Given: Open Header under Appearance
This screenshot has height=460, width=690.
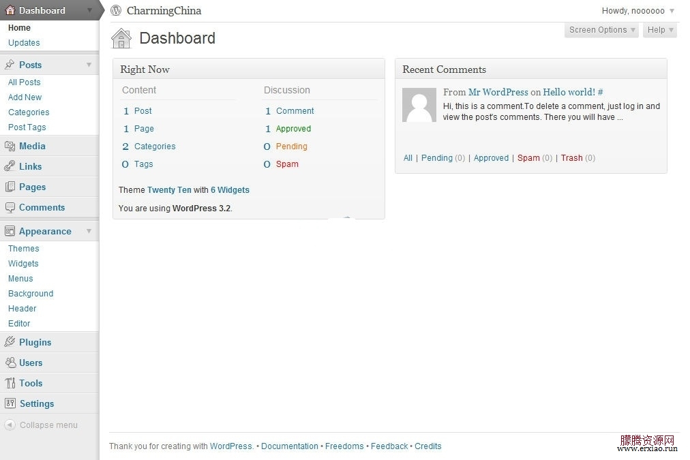Looking at the screenshot, I should click(x=22, y=308).
